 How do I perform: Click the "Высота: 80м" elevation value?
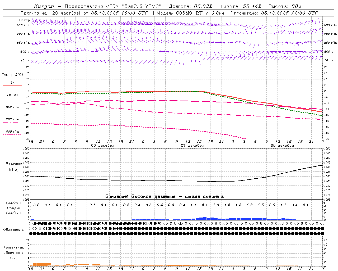click(285, 6)
